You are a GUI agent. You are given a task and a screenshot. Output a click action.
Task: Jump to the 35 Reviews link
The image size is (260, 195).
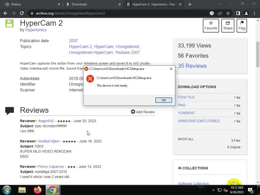(192, 66)
